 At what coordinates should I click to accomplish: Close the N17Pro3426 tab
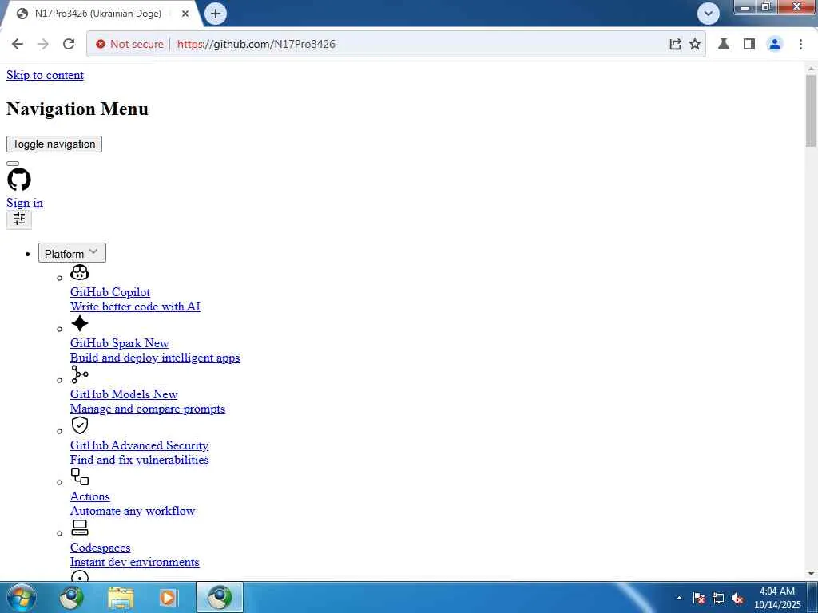click(x=185, y=14)
